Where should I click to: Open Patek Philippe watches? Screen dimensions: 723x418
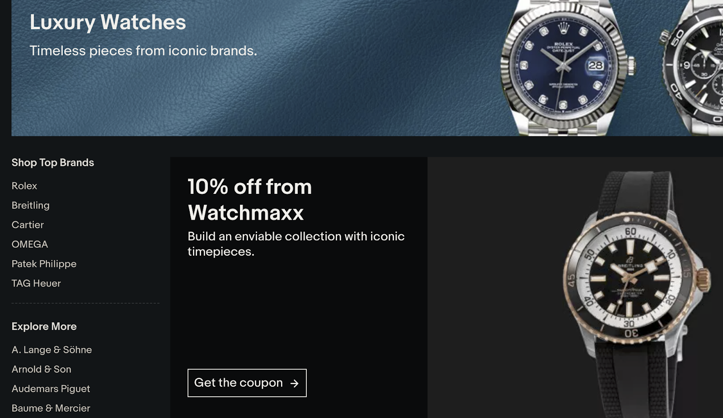pos(44,264)
